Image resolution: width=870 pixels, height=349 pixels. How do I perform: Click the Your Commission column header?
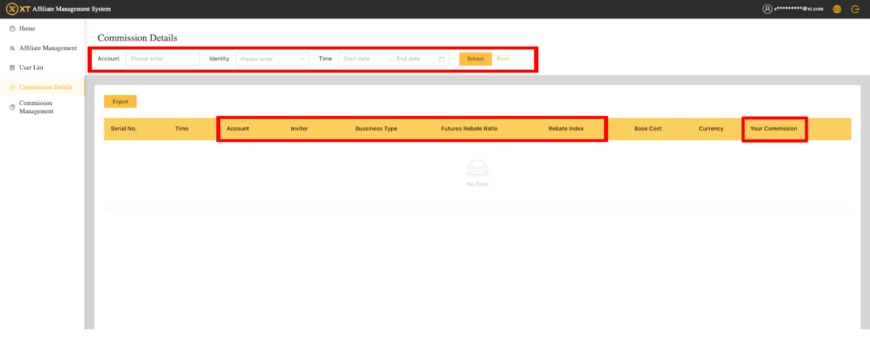pos(773,129)
